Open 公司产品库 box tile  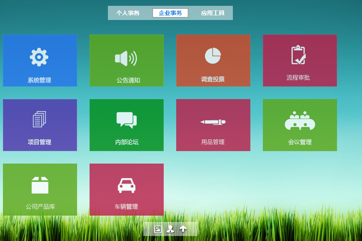39,185
